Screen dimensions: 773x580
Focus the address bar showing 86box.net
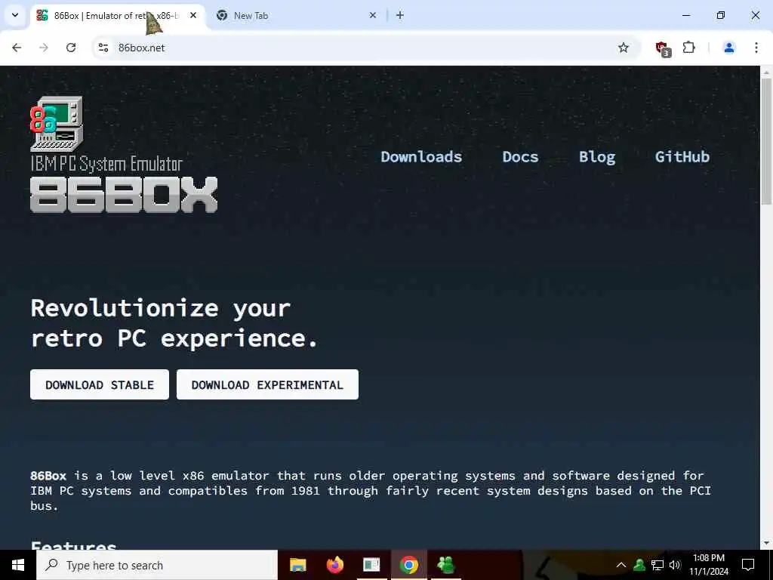pyautogui.click(x=365, y=48)
